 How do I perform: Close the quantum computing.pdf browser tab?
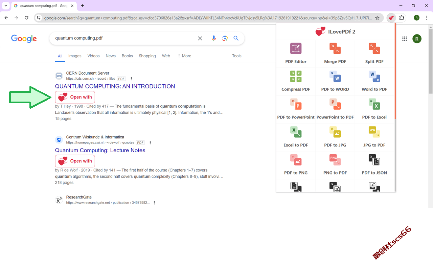click(x=73, y=6)
